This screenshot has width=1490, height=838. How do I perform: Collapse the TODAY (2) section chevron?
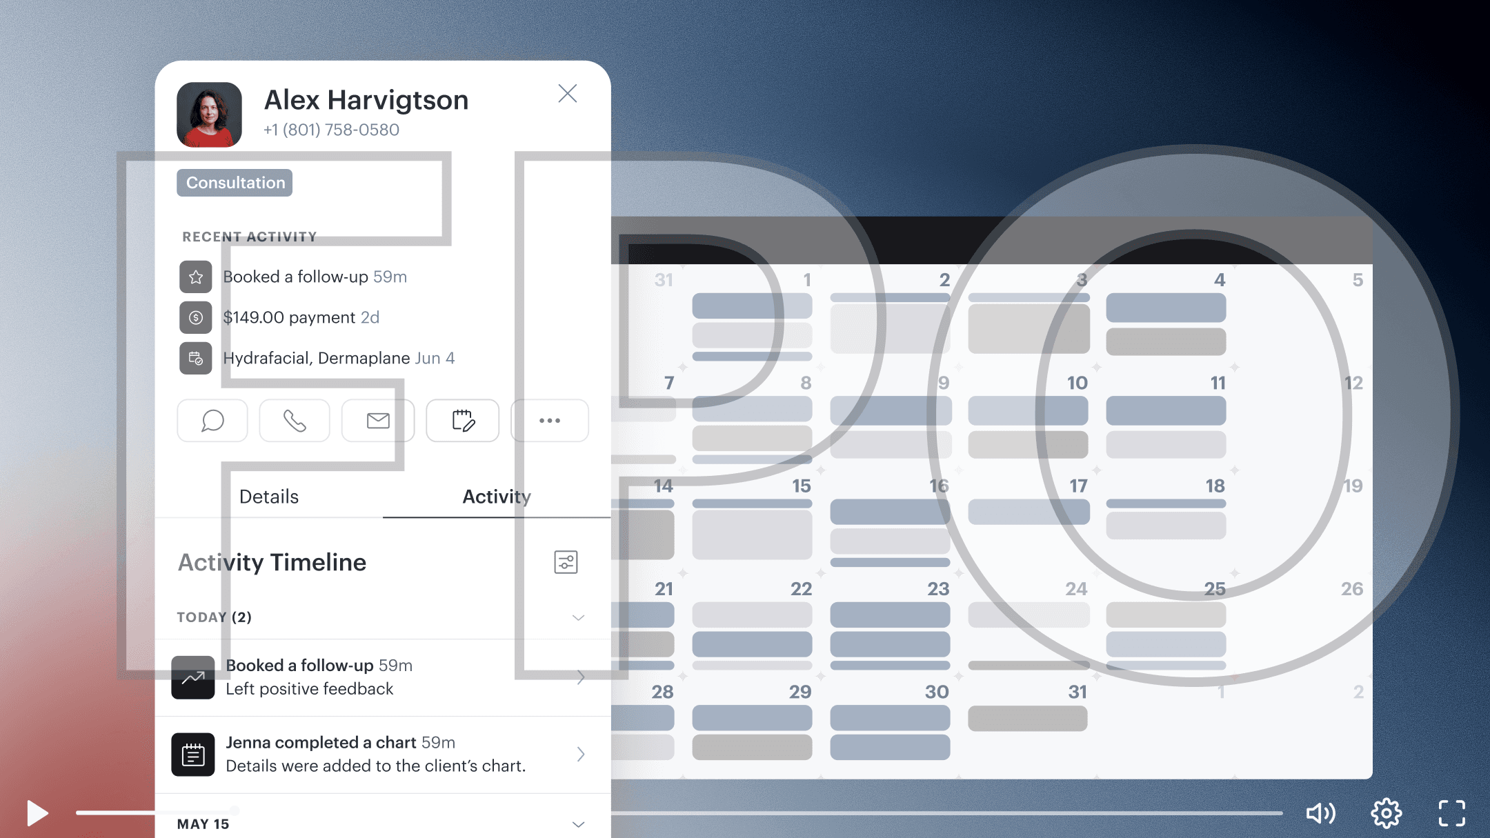[578, 617]
